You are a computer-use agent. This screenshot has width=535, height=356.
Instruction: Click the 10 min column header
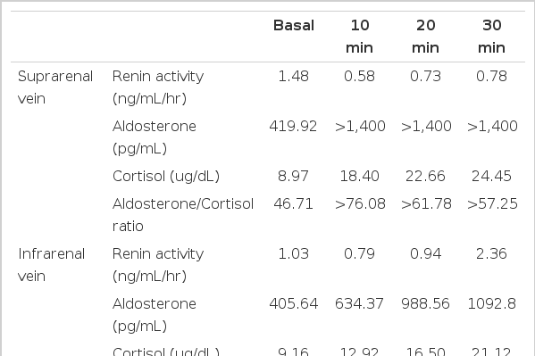coord(359,37)
